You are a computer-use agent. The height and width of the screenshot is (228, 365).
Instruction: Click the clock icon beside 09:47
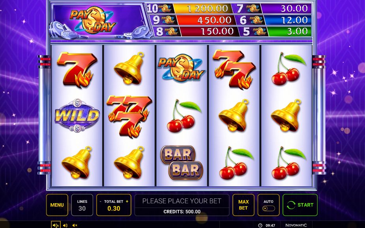[x=260, y=225]
